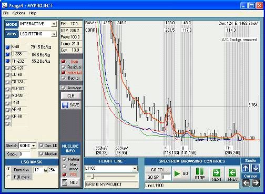The width and height of the screenshot is (265, 194).
Task: Click the K-40 value 791.5 Bq/kg
Action: (41, 47)
